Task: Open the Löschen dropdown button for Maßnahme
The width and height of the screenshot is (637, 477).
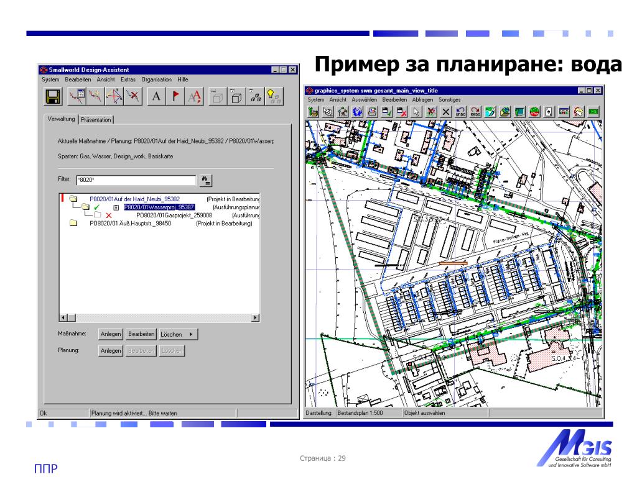Action: [x=178, y=334]
